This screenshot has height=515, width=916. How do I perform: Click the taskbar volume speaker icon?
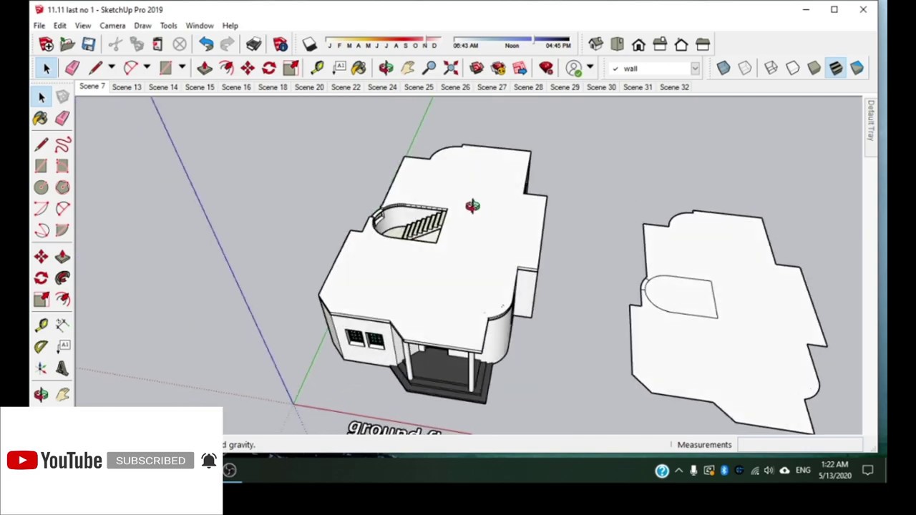[769, 471]
